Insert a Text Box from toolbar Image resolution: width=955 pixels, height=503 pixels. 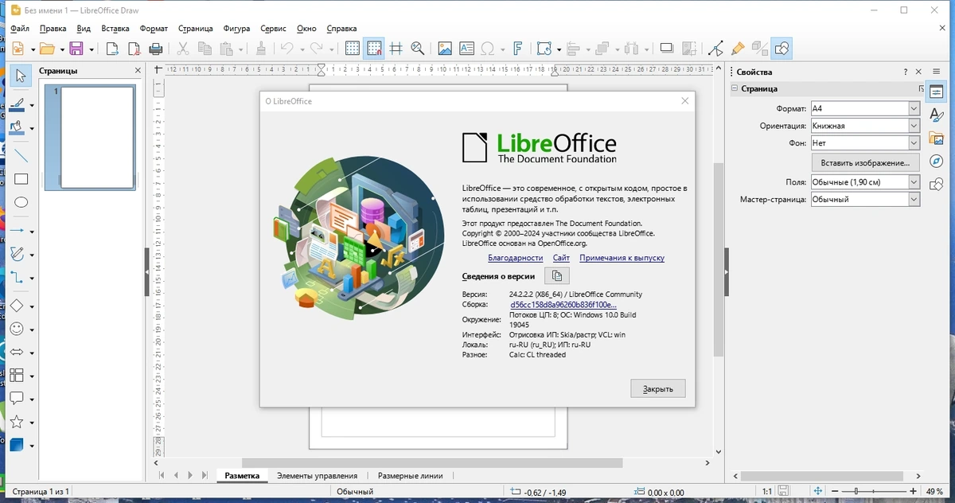coord(466,49)
